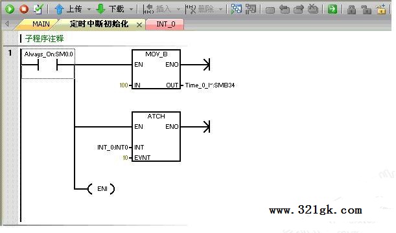This screenshot has height=233, width=396.
Task: Click the pause program status icon
Action: pos(251,9)
